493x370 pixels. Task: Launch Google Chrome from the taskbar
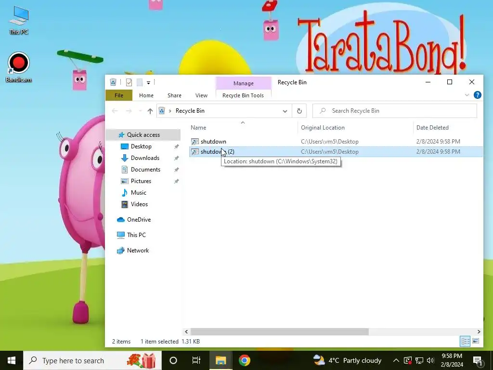point(244,360)
